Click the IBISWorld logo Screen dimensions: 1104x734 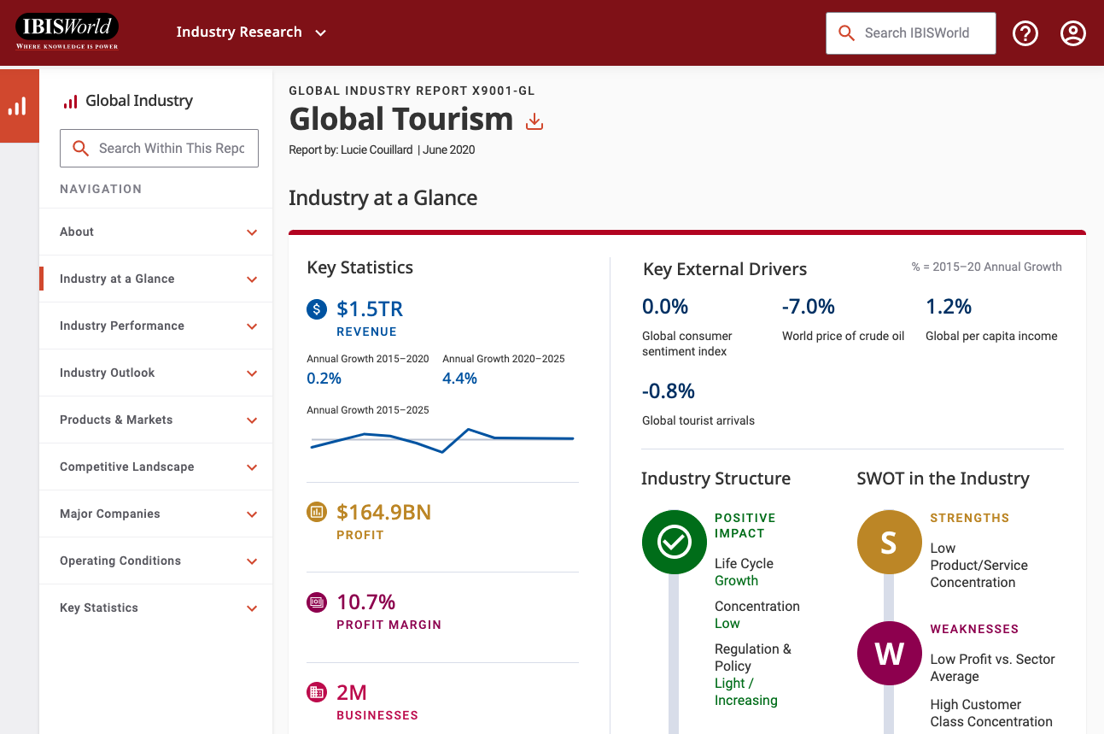67,32
